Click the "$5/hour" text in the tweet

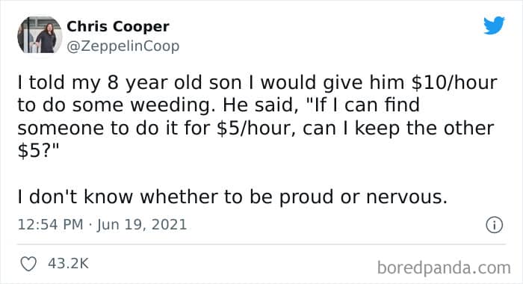256,129
